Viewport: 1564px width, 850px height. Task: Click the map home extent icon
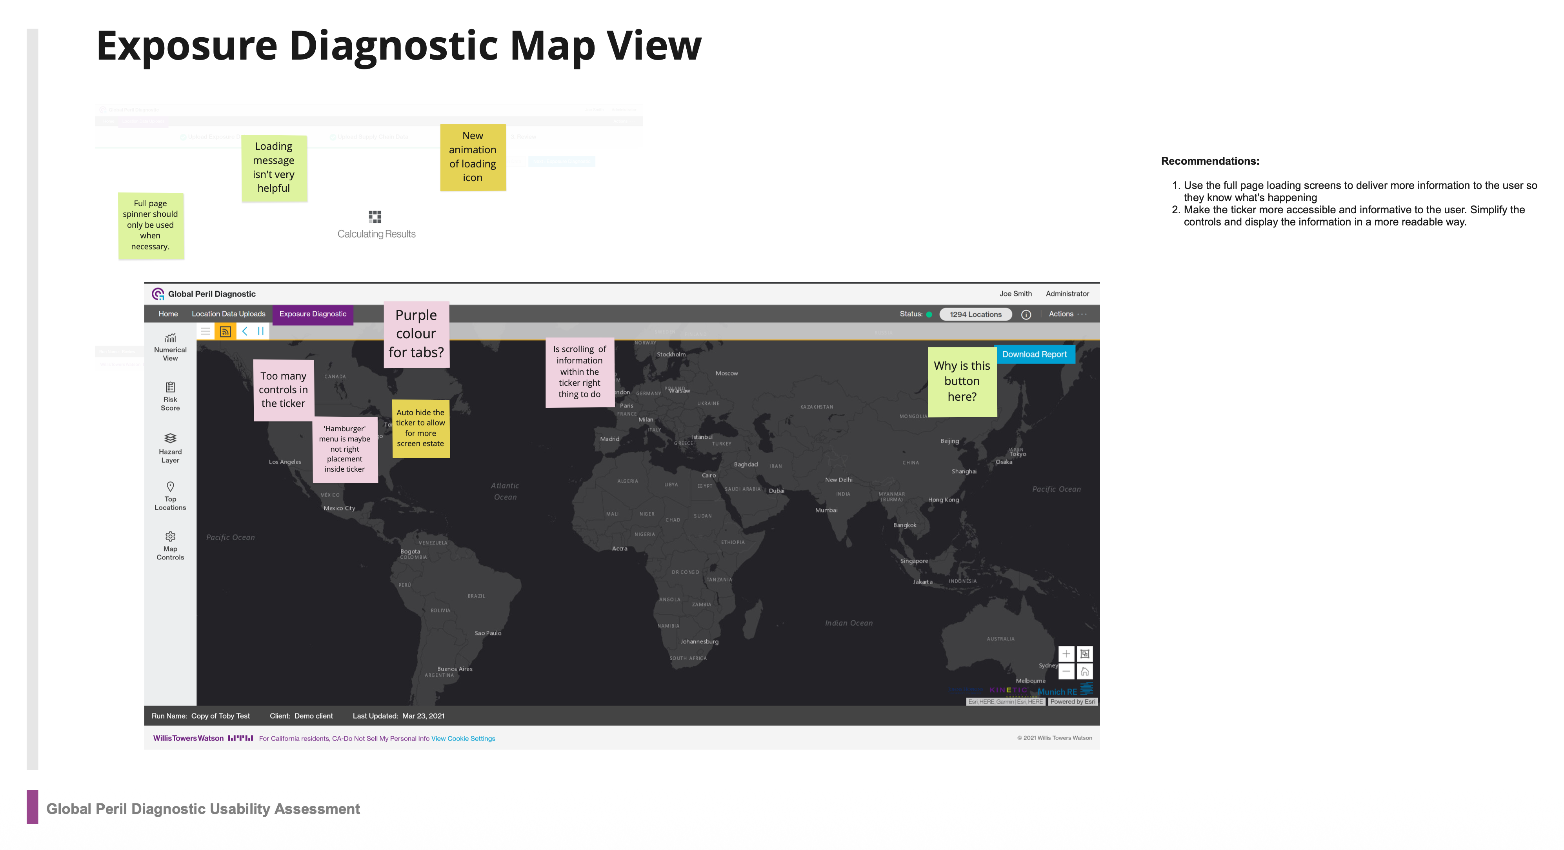(1084, 672)
